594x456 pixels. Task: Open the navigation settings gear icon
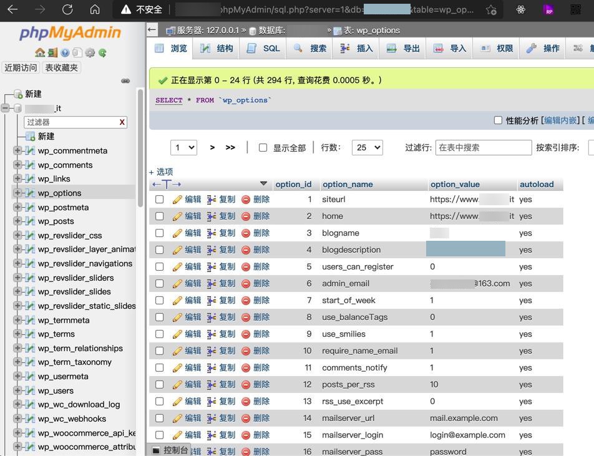[x=90, y=52]
